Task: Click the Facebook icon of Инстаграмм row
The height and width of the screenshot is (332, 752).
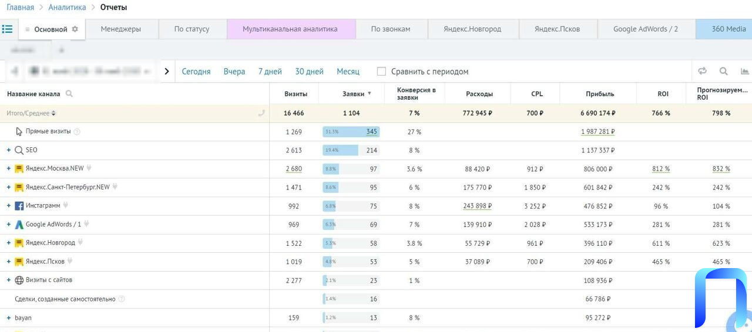Action: (x=19, y=206)
